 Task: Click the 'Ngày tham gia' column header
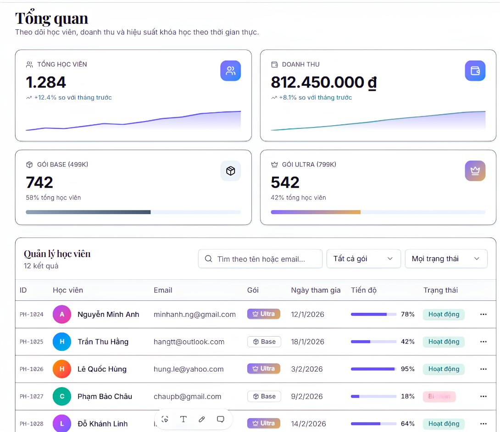coord(316,290)
